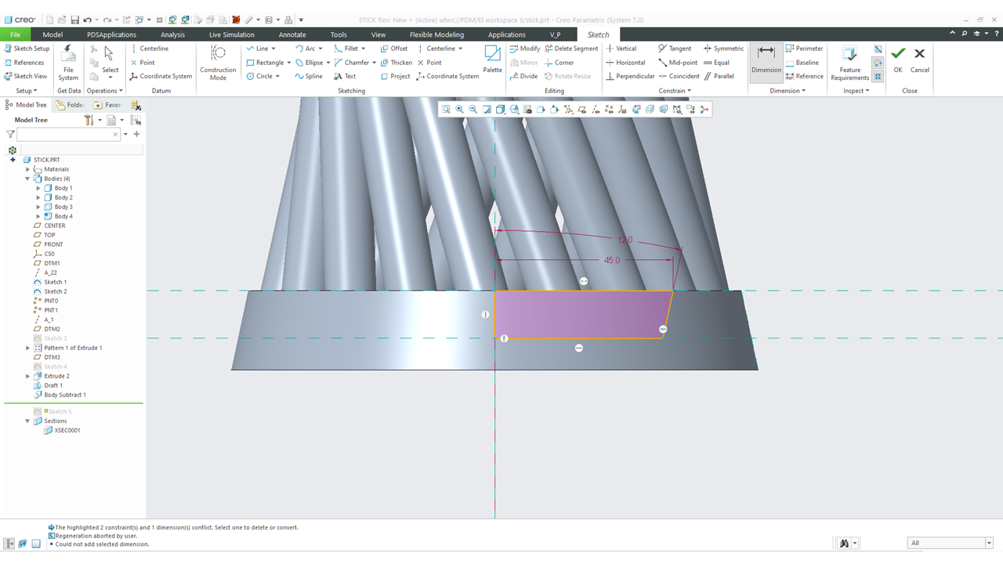Click Delete Segment in Editing

[570, 49]
